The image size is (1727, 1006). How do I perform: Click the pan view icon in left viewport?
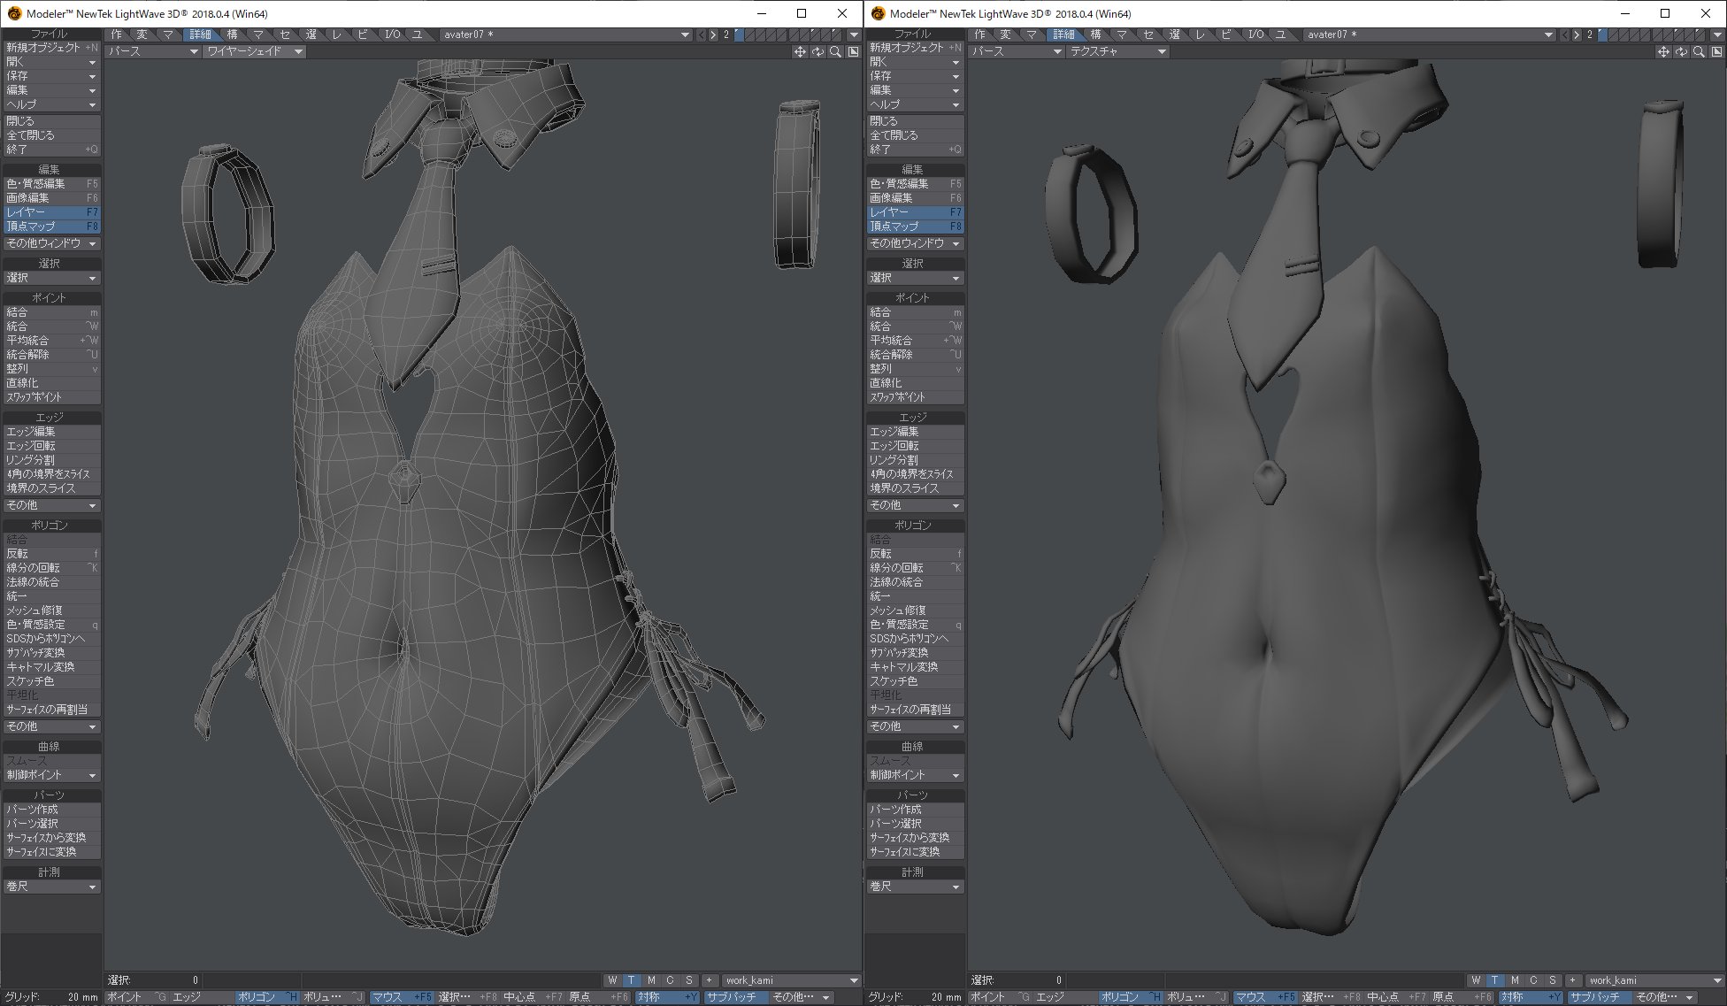[x=800, y=52]
